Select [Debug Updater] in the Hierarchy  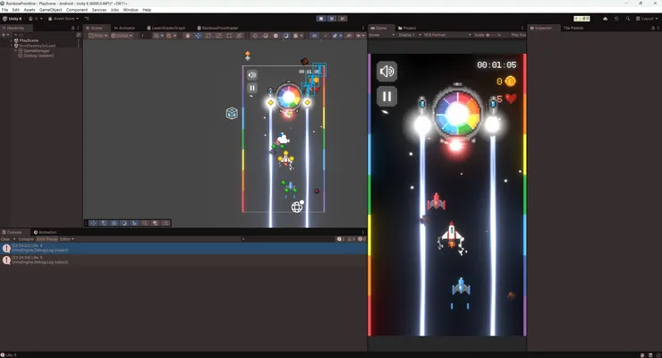pyautogui.click(x=38, y=55)
